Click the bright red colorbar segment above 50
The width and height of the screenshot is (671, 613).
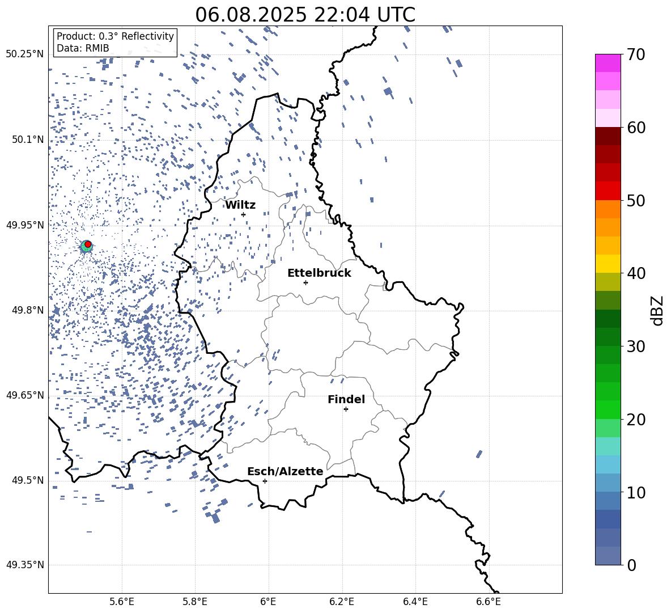(x=608, y=191)
